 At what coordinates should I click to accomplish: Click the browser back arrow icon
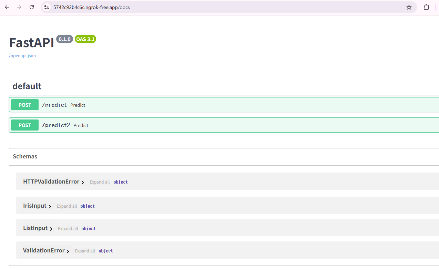click(x=7, y=7)
